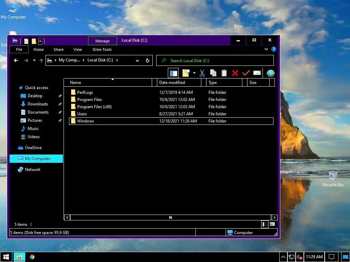This screenshot has height=262, width=350.
Task: Click the red X Delete icon
Action: (235, 73)
